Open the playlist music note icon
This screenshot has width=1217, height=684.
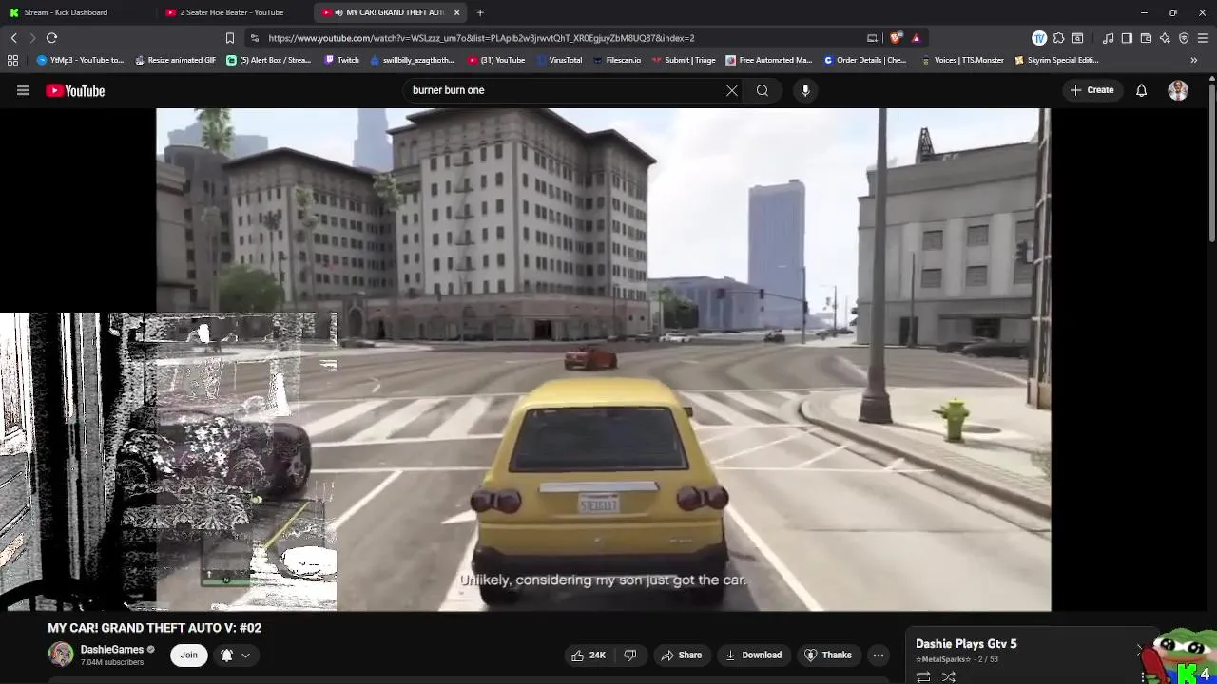pyautogui.click(x=1108, y=38)
